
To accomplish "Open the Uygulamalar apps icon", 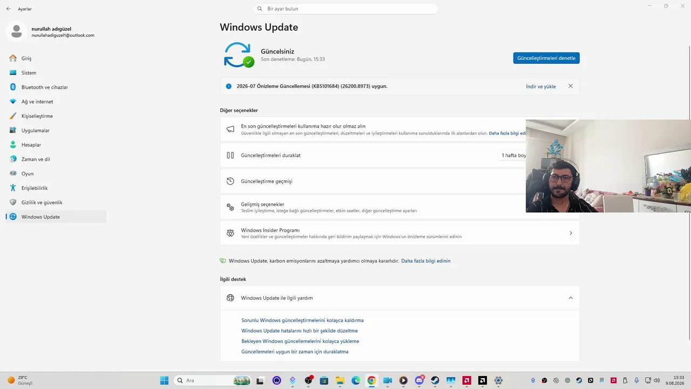I will [13, 130].
